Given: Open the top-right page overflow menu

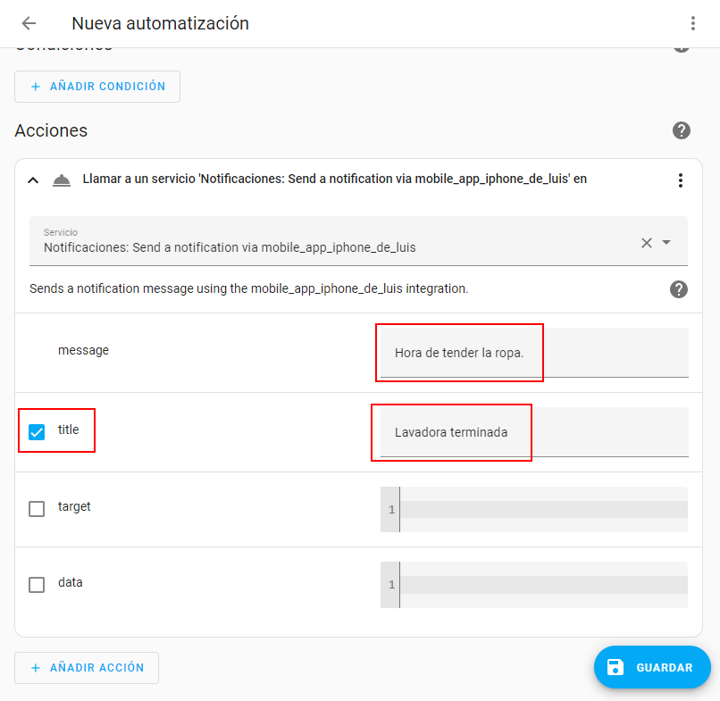Looking at the screenshot, I should point(692,23).
